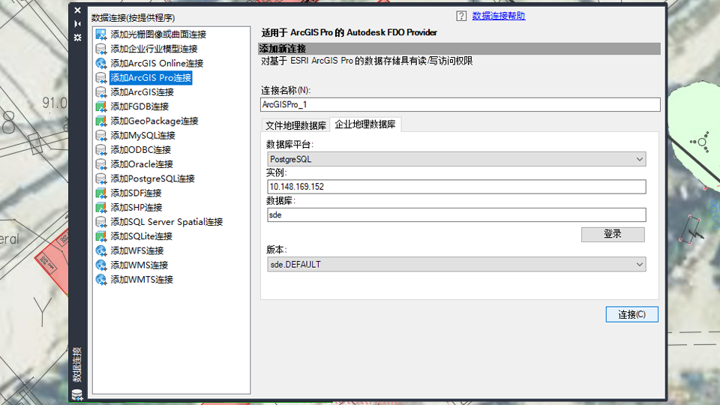The image size is (720, 405).
Task: Toggle auto-hide on the palette title bar
Action: pyautogui.click(x=77, y=24)
